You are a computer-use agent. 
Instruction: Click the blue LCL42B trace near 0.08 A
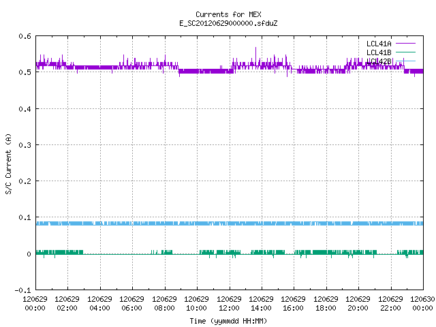[230, 223]
